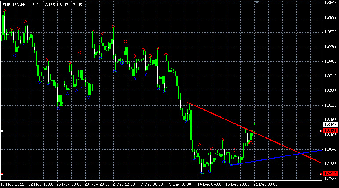The height and width of the screenshot is (188, 339).
Task: Select the red horizontal line at 1.2945
Action: 161,174
